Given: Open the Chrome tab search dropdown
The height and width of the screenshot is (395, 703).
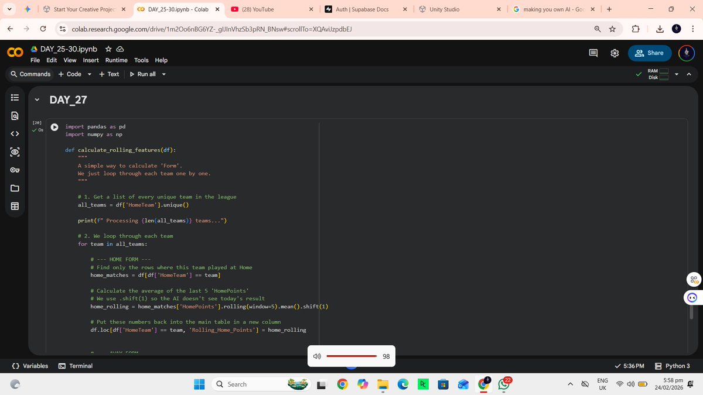Looking at the screenshot, I should pos(11,9).
